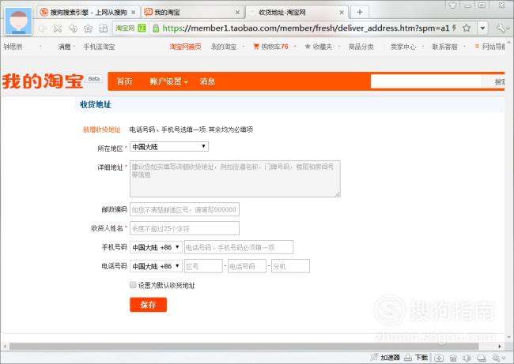Toggle the sound speaker icon in status bar
Screen dimensions: 514x364
click(467, 358)
